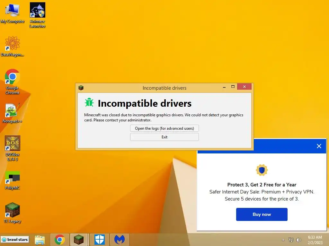Click the Exit button in the dialog

coord(164,137)
